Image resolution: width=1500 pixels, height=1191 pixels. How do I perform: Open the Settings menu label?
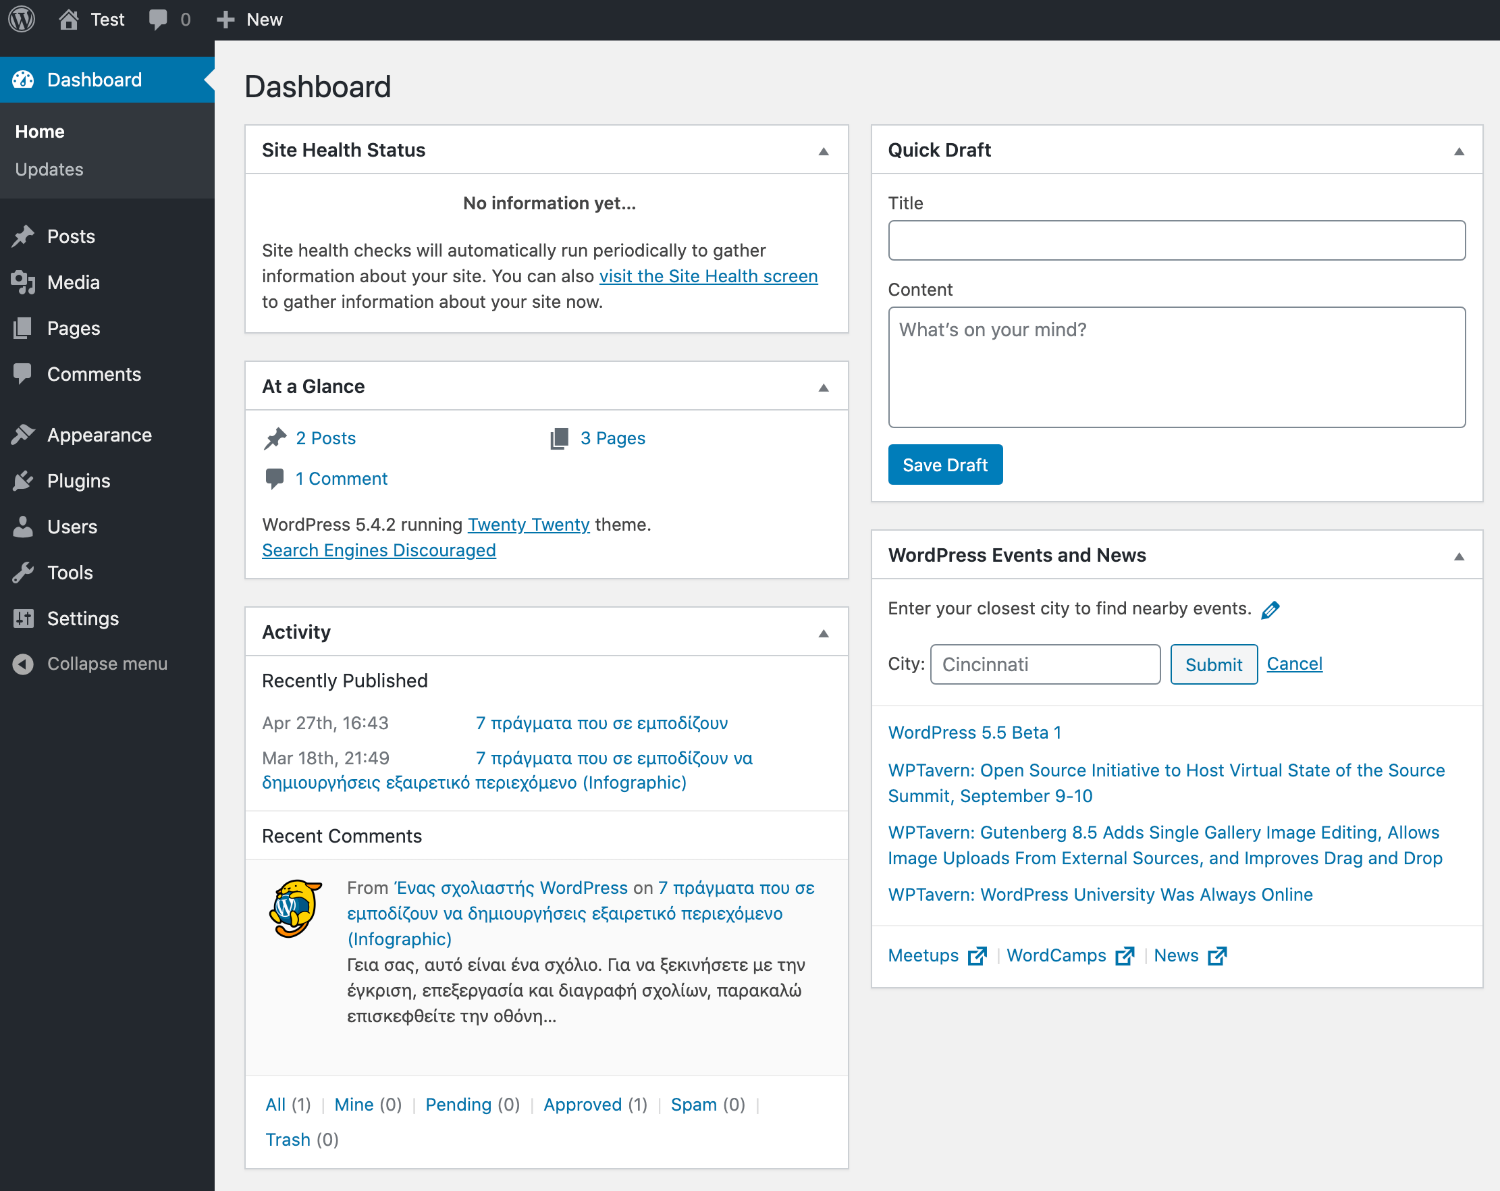[x=83, y=618]
